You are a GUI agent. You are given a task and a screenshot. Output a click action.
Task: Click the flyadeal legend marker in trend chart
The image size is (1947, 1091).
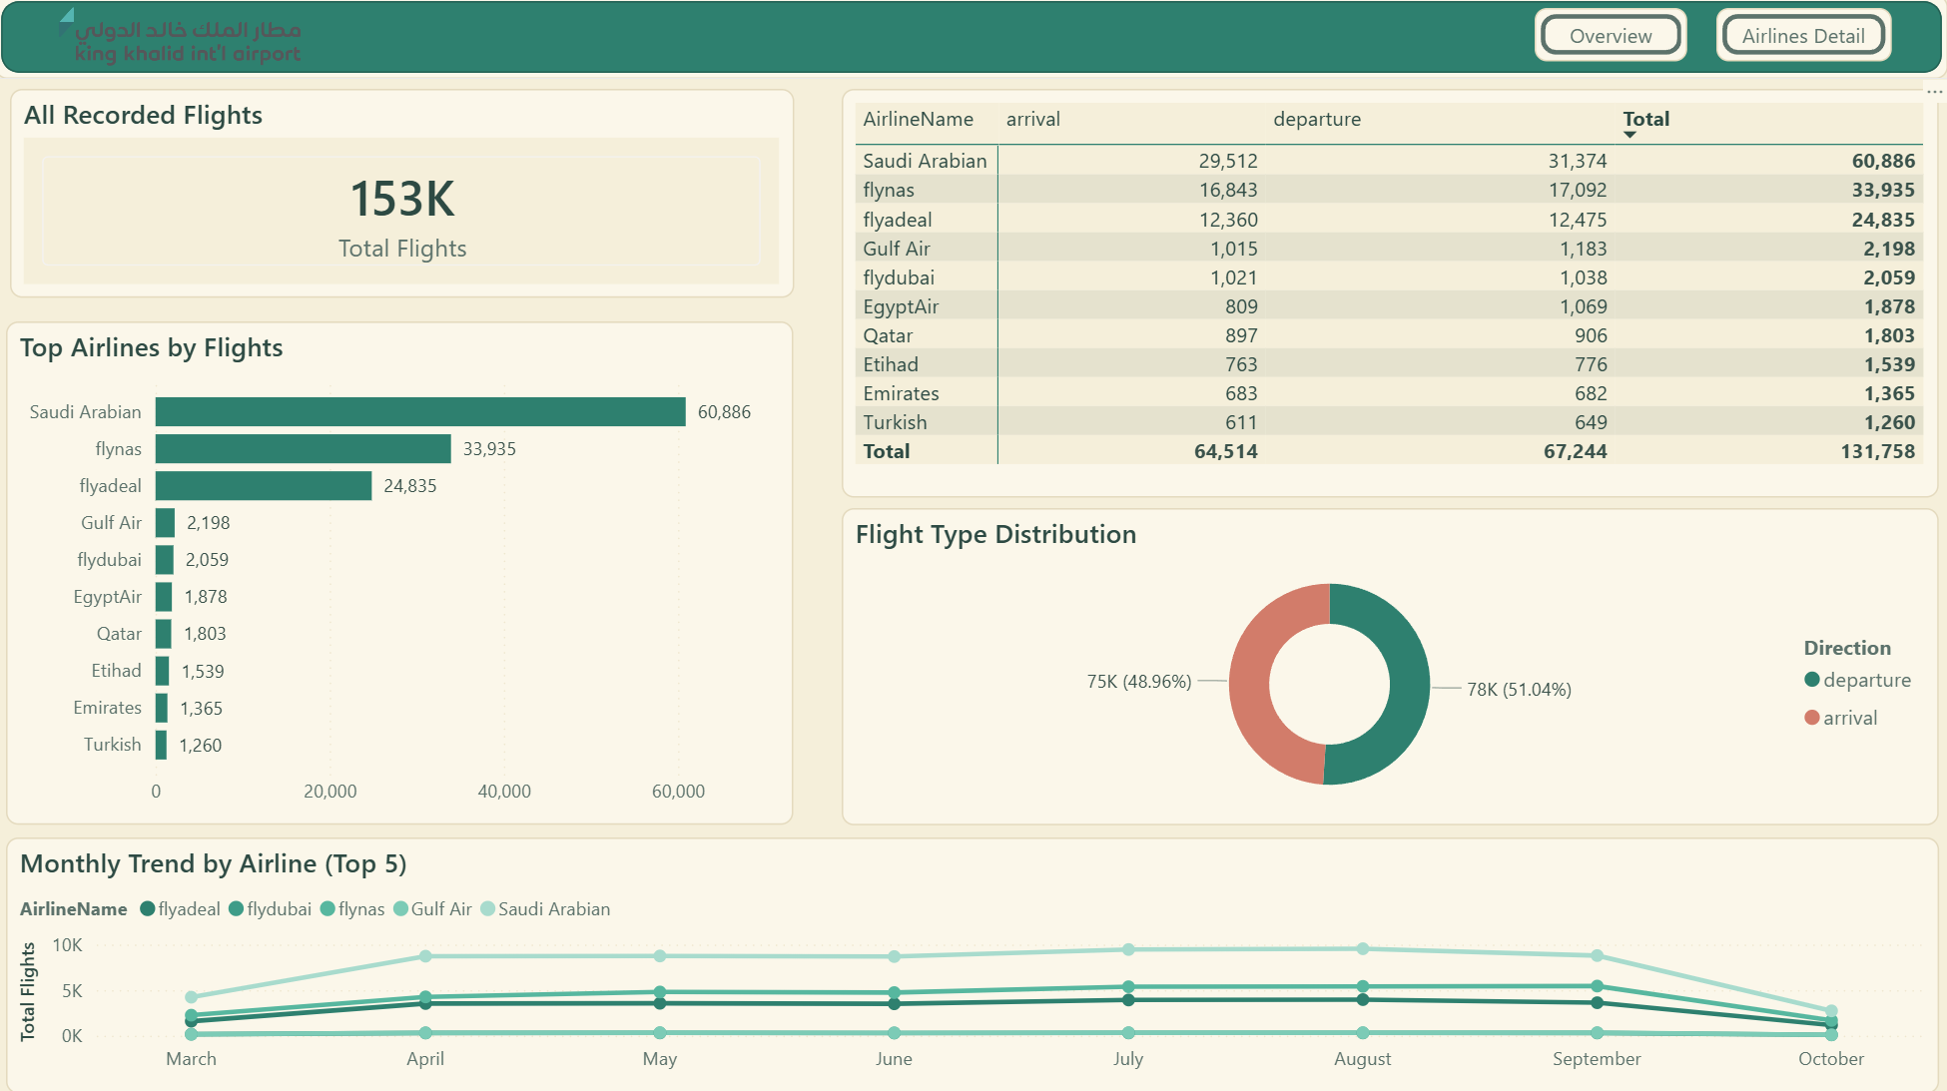(147, 908)
